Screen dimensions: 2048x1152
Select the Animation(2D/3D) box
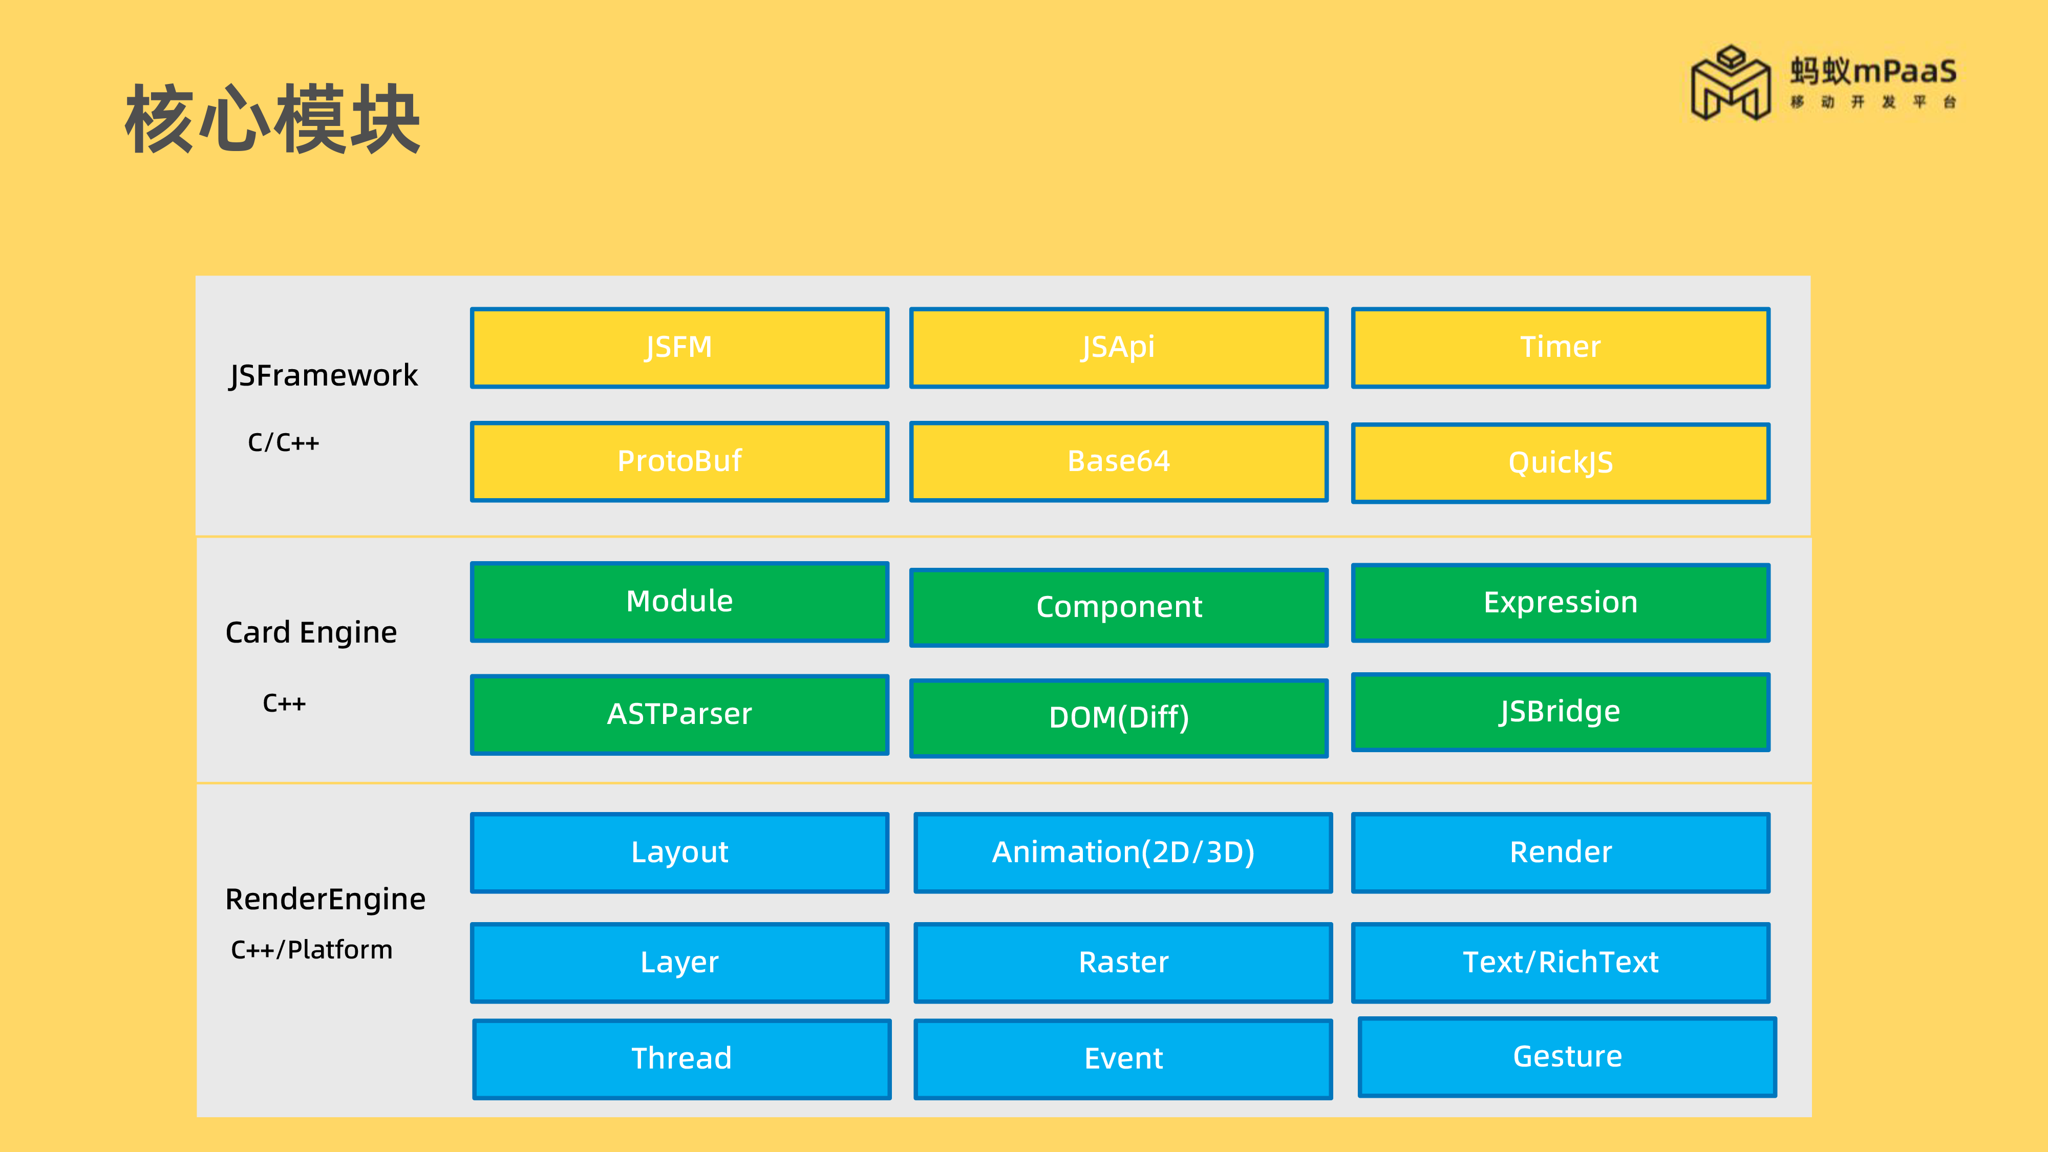pos(1123,852)
